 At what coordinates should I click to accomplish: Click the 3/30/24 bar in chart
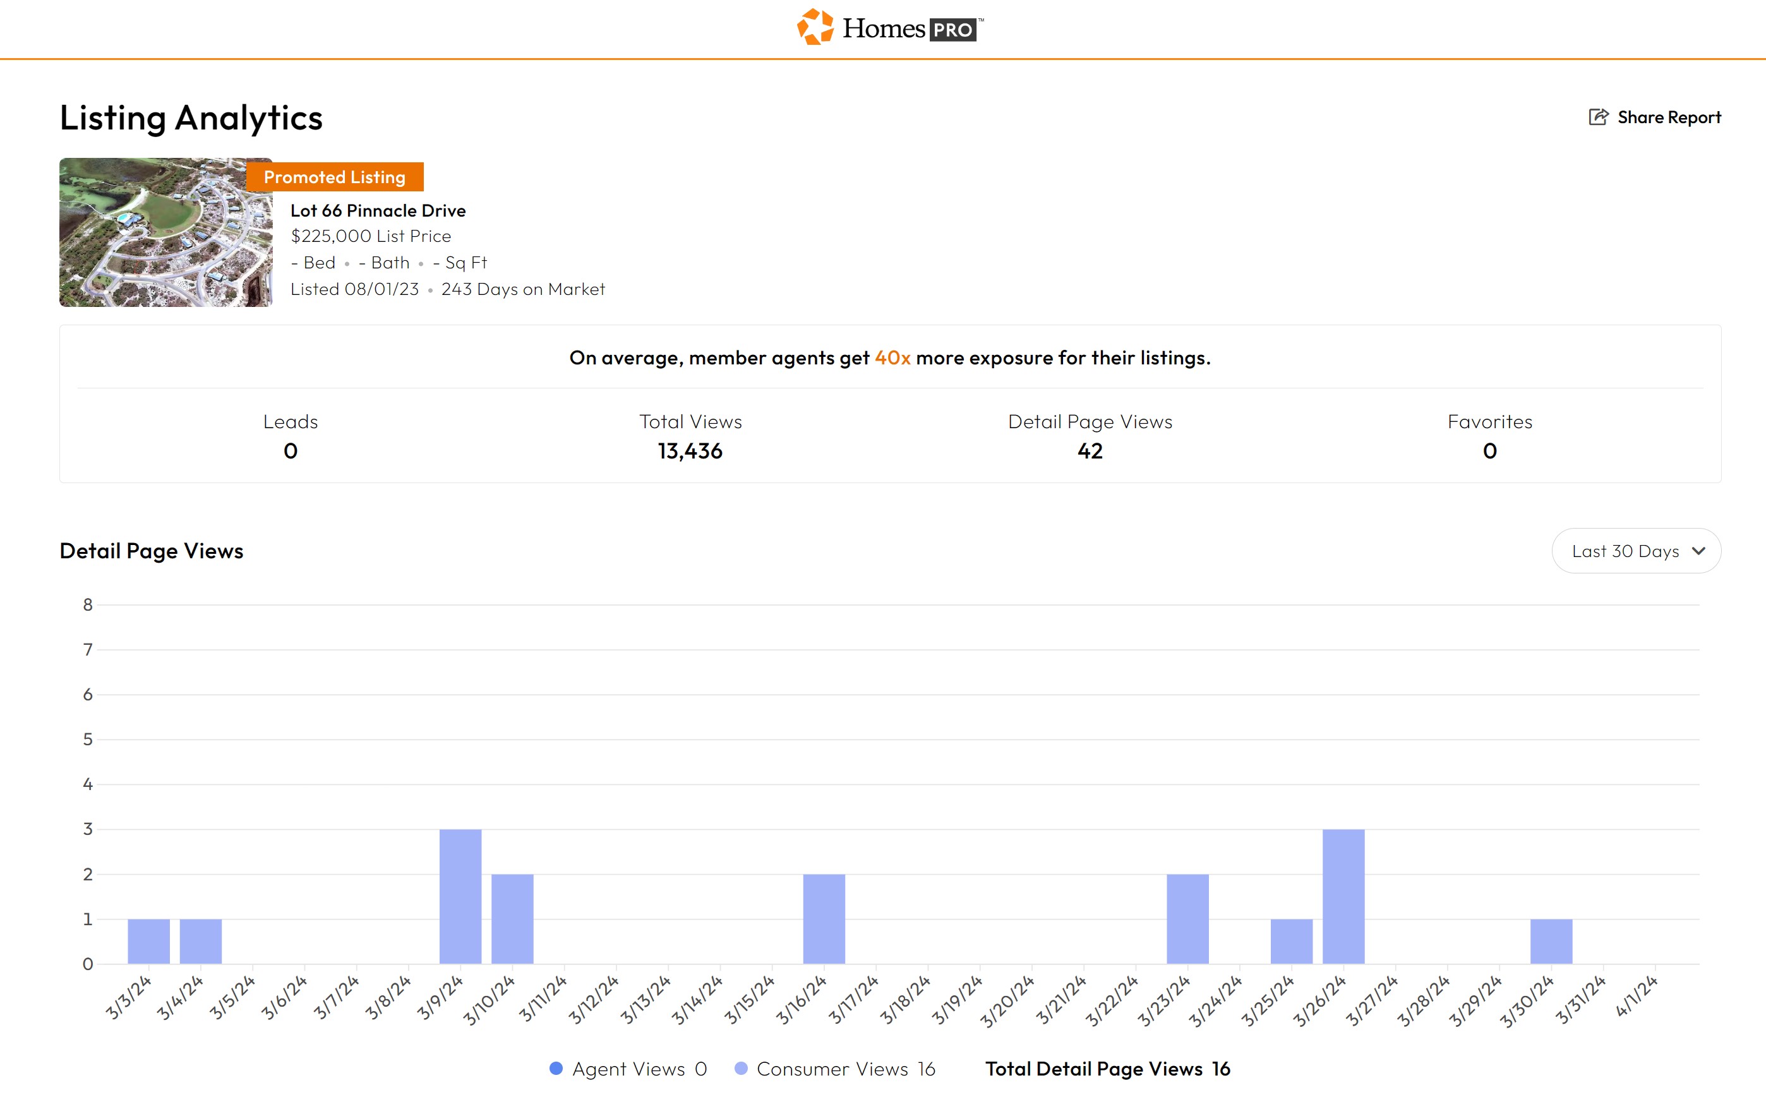tap(1551, 941)
